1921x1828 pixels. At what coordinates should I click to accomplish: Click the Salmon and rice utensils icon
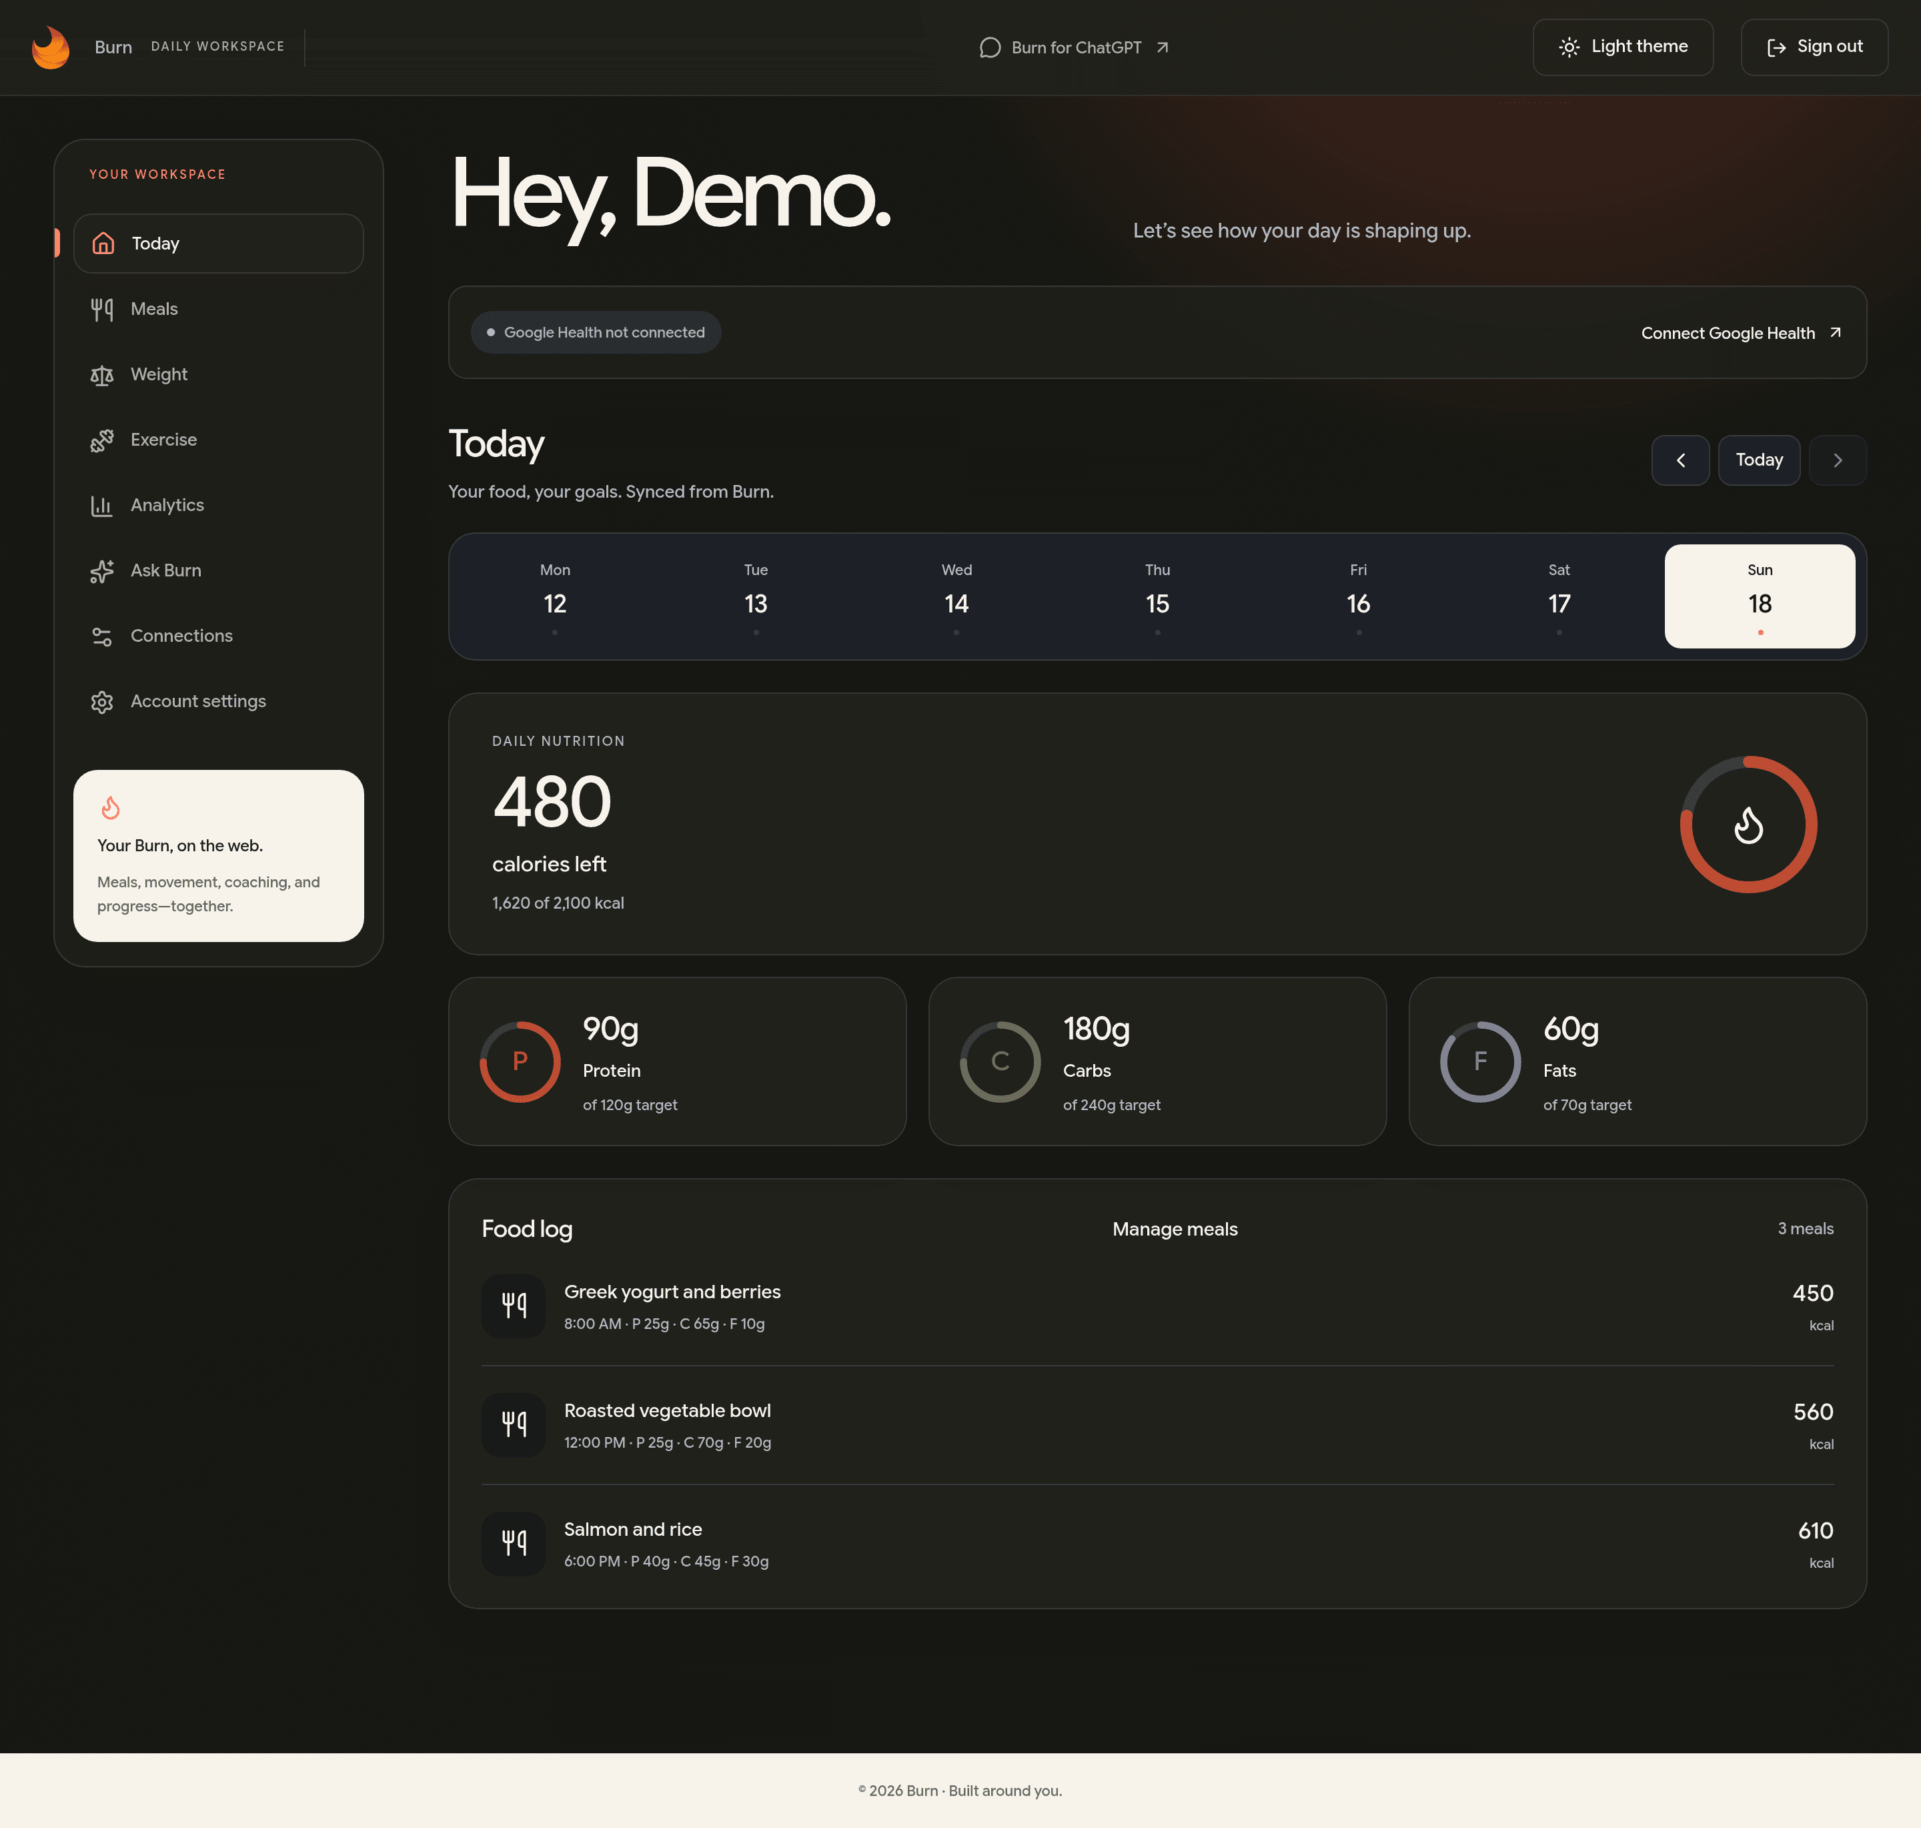point(514,1544)
